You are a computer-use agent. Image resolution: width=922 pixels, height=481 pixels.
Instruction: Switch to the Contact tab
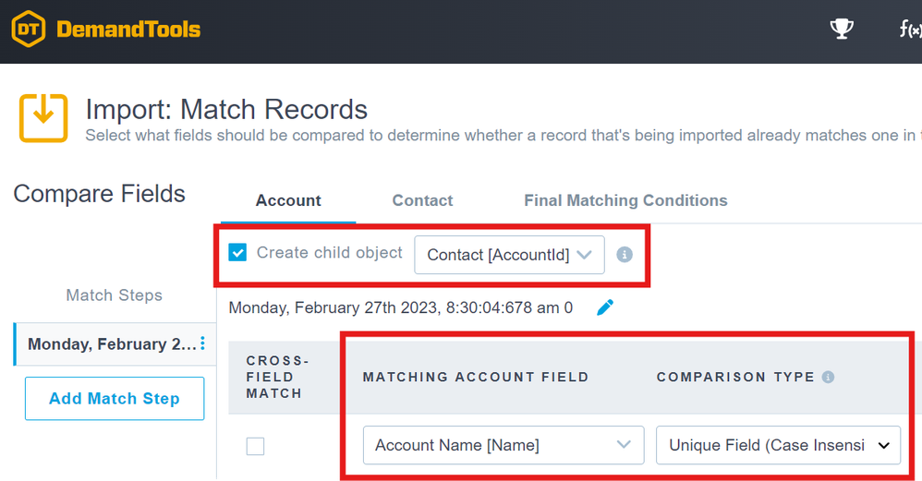coord(422,200)
